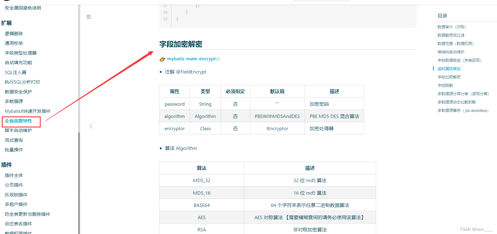Open 动态表名插件 sidebar entry
The height and width of the screenshot is (234, 497).
18,224
